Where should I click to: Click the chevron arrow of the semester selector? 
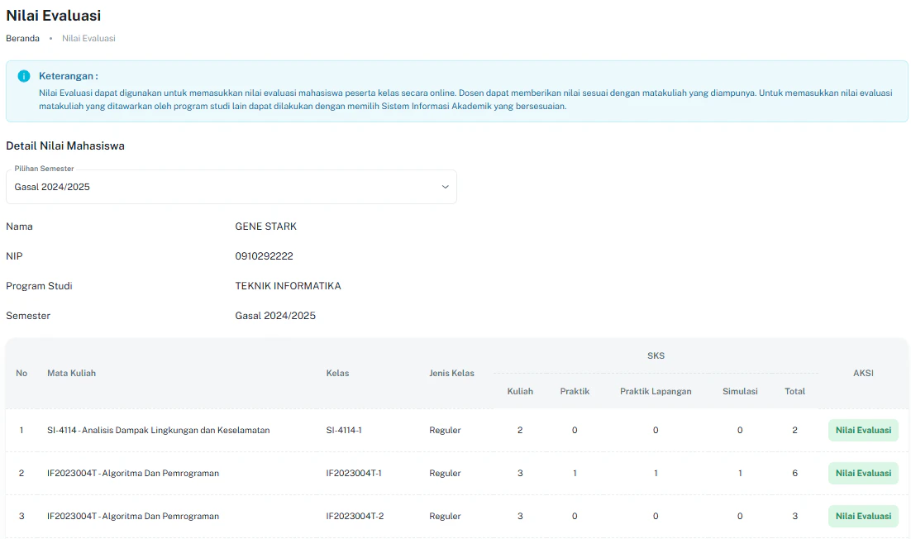pyautogui.click(x=445, y=187)
